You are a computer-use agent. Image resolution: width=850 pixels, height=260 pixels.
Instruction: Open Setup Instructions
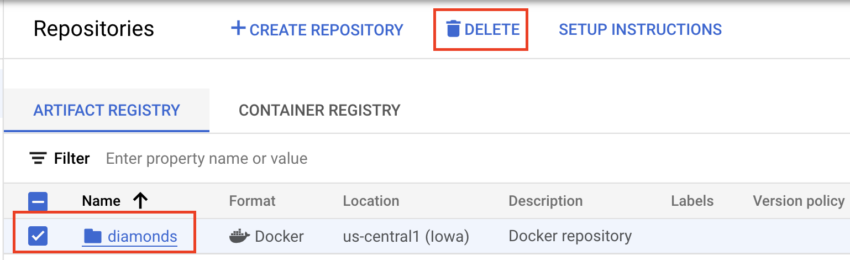[640, 29]
